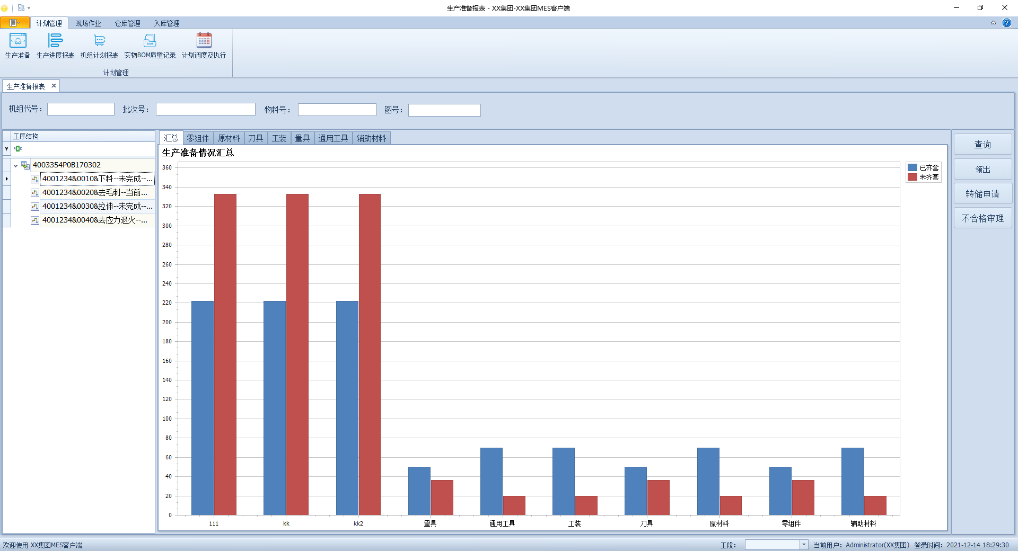Click the quick access toolbar customize icon

(21, 7)
